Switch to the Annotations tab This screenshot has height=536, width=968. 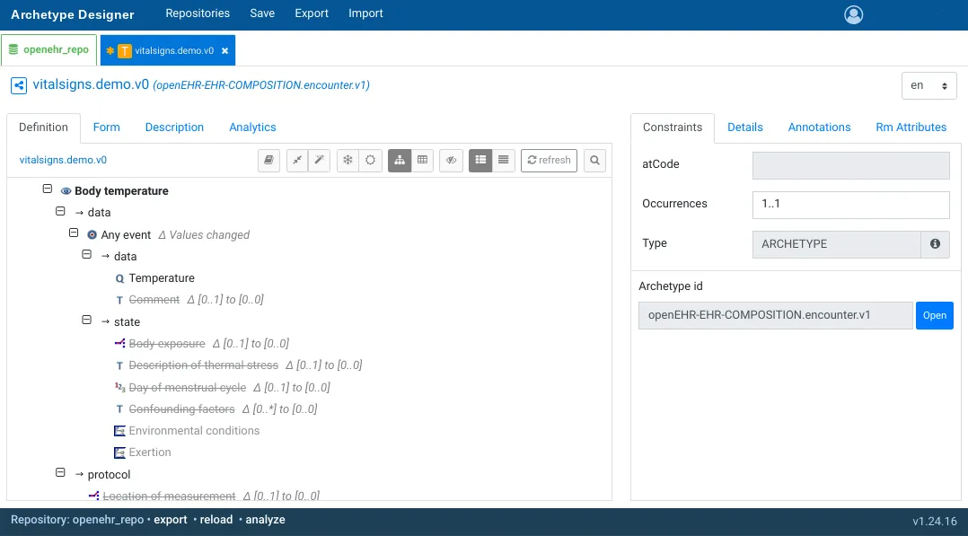click(x=819, y=127)
